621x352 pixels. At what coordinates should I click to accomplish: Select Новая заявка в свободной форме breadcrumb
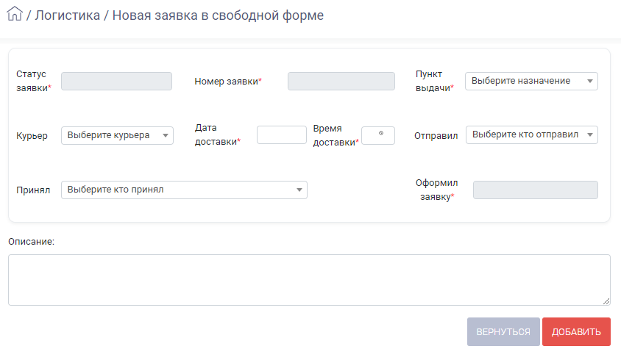218,15
